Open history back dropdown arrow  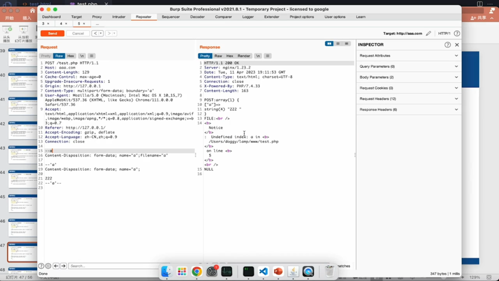[101, 33]
